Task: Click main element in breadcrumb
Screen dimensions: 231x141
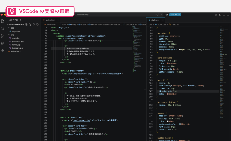Action: pyautogui.click(x=83, y=24)
